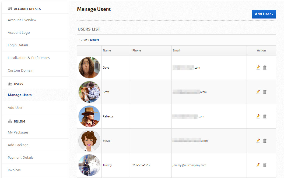The image size is (284, 178).
Task: Click the name Rebecca in the list
Action: click(108, 117)
